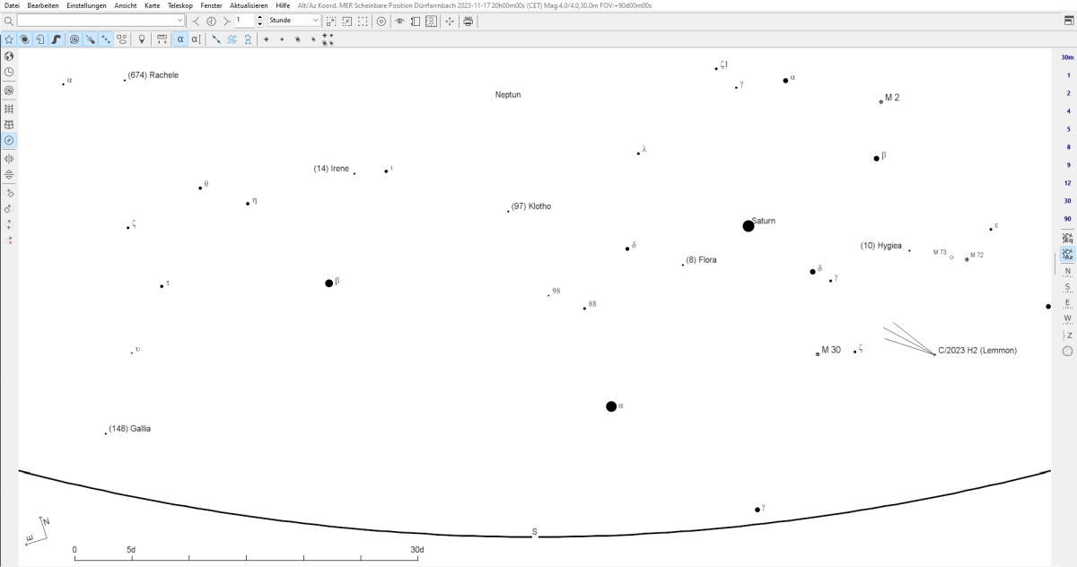Screen dimensions: 1077x567
Task: Face the west horizon W button
Action: 1067,318
